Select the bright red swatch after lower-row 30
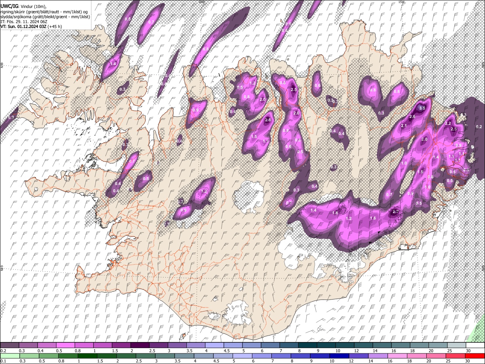 474,356
